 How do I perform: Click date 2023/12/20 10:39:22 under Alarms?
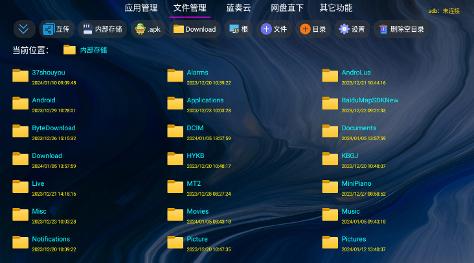pyautogui.click(x=209, y=83)
